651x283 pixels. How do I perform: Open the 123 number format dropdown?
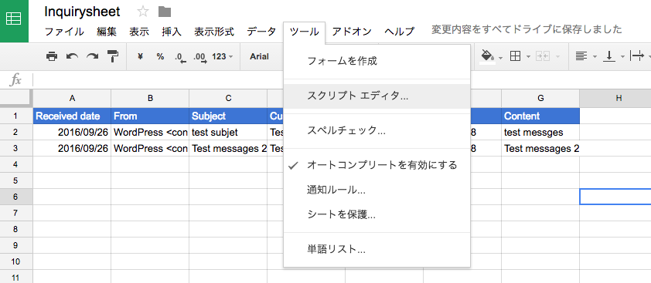[223, 57]
